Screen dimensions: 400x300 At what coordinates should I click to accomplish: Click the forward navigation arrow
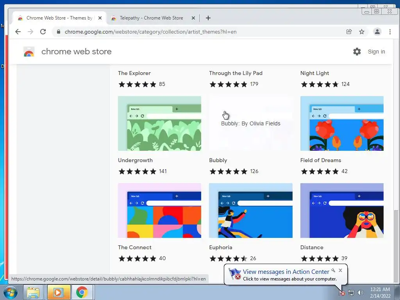pos(30,32)
